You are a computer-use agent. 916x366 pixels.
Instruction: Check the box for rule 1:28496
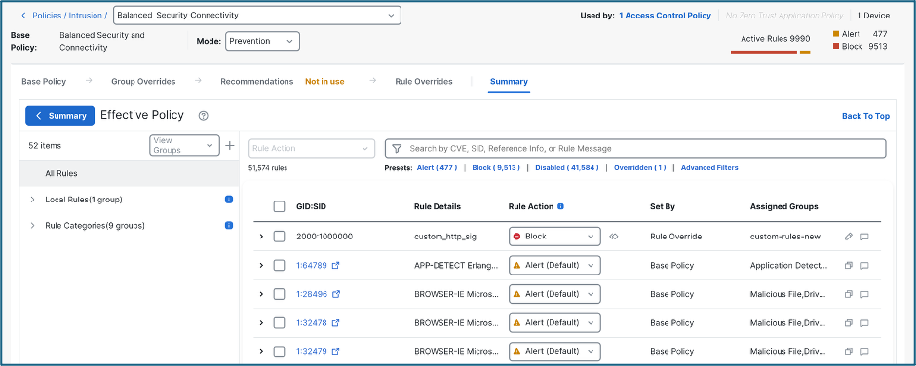[x=280, y=294]
